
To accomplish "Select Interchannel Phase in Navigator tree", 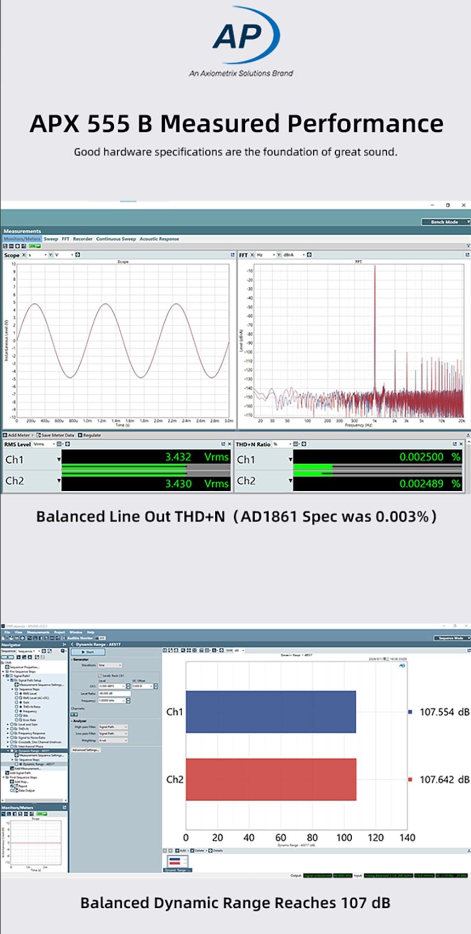I will tap(31, 746).
